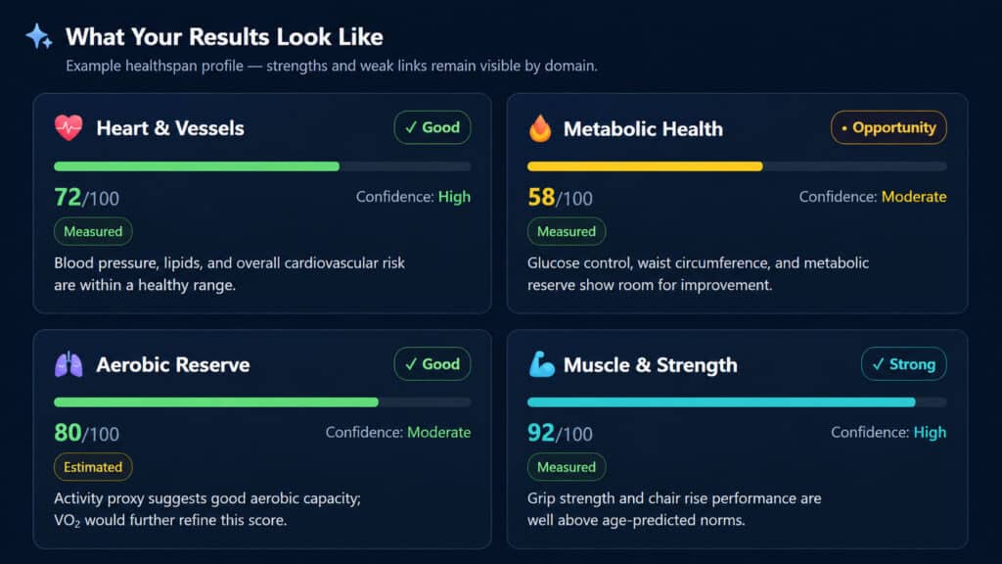Click the red heart icon for Heart & Vessels

[68, 128]
